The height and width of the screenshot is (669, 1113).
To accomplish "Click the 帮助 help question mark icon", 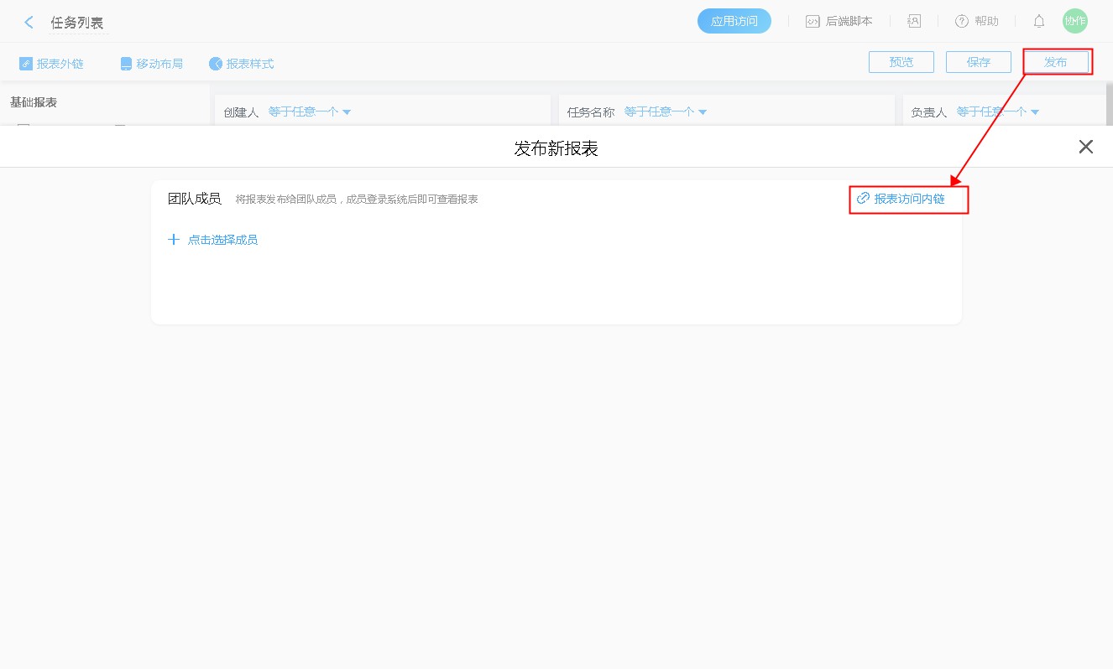I will [962, 22].
